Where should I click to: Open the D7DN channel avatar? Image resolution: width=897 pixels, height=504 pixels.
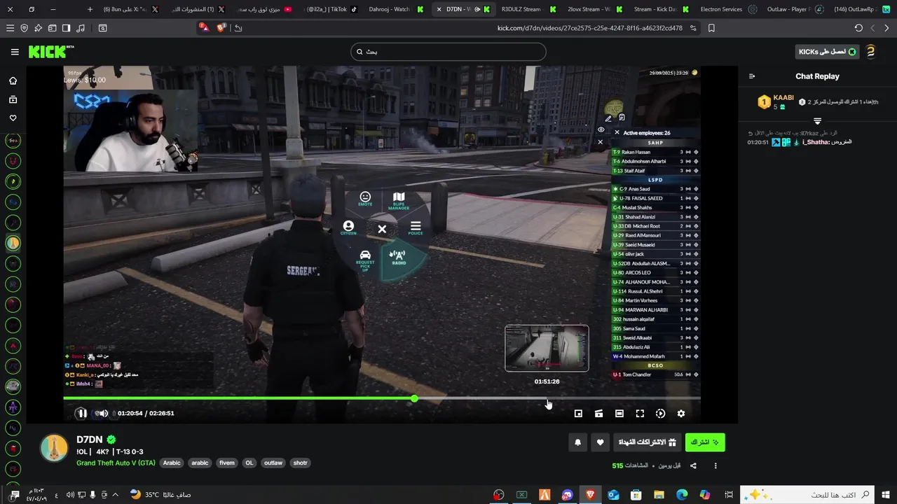pos(55,449)
